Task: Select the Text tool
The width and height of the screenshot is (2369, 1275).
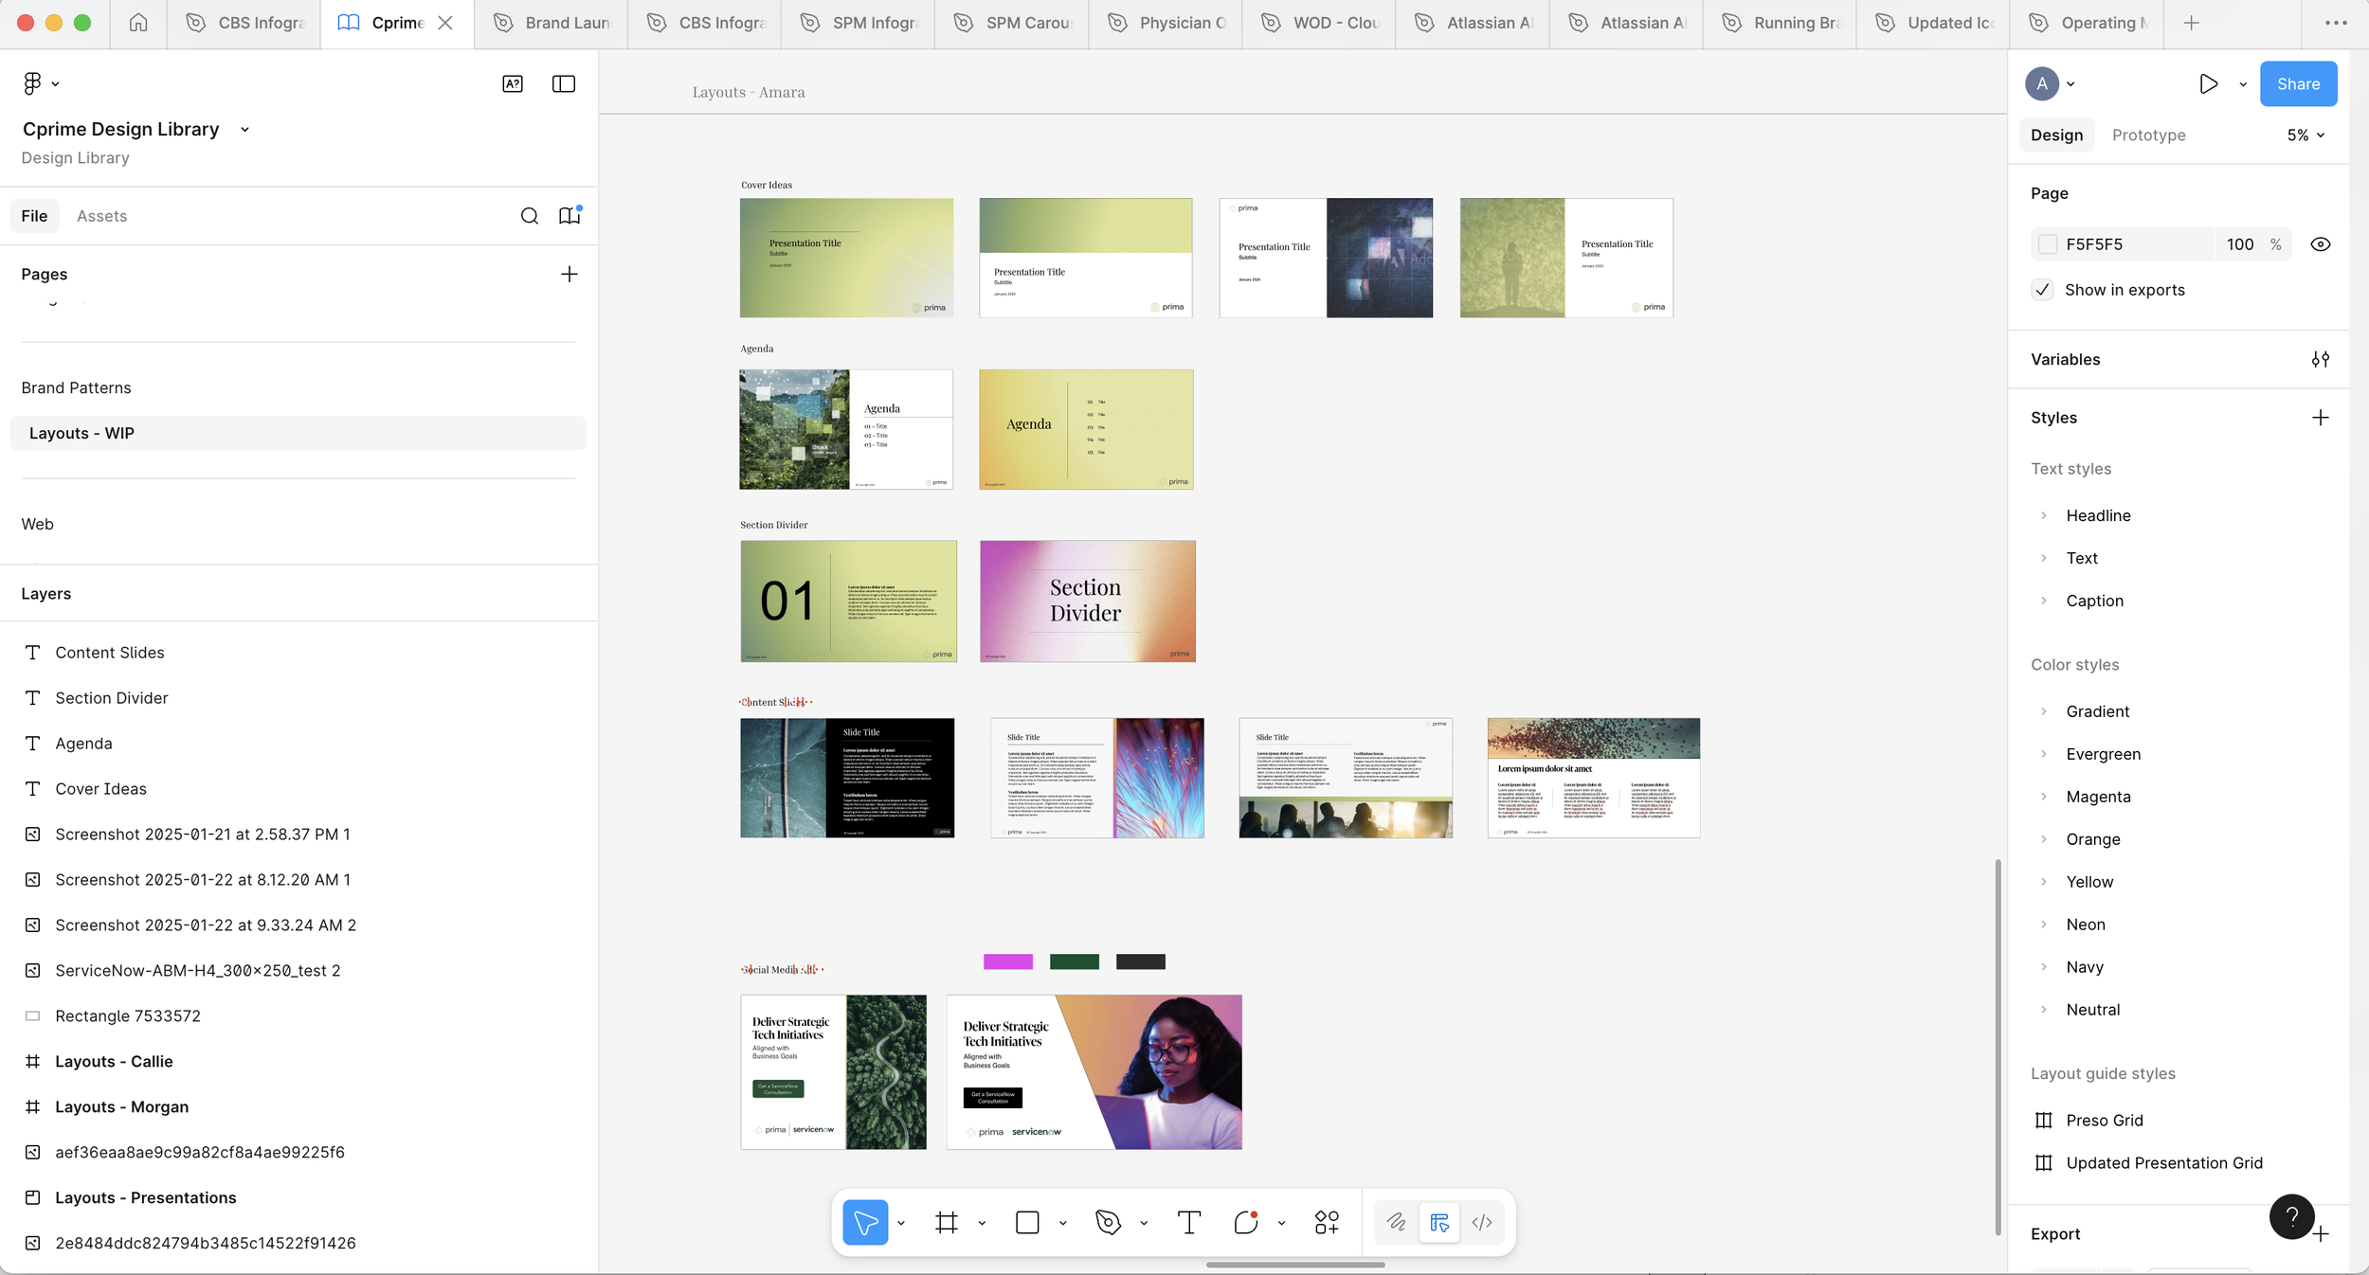Action: 1188,1222
